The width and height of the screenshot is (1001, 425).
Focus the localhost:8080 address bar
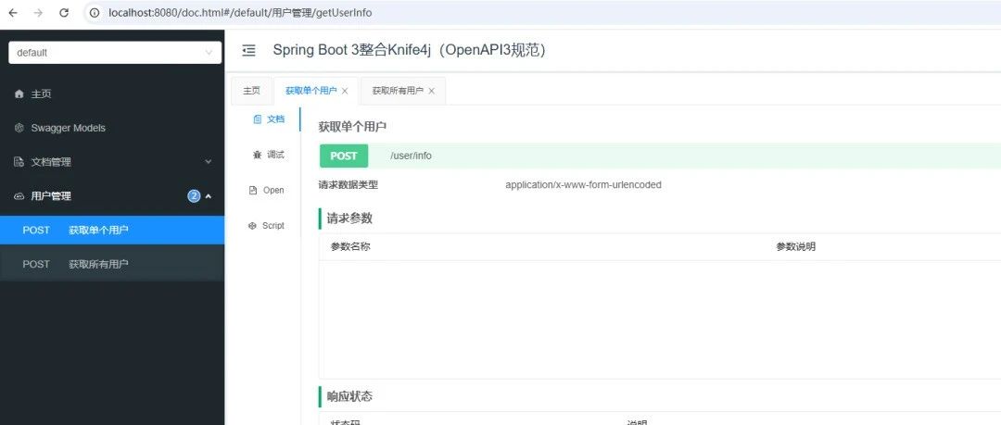coord(542,13)
